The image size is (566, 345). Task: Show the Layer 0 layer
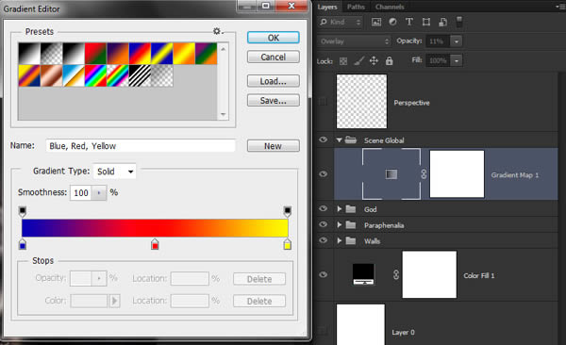point(323,330)
